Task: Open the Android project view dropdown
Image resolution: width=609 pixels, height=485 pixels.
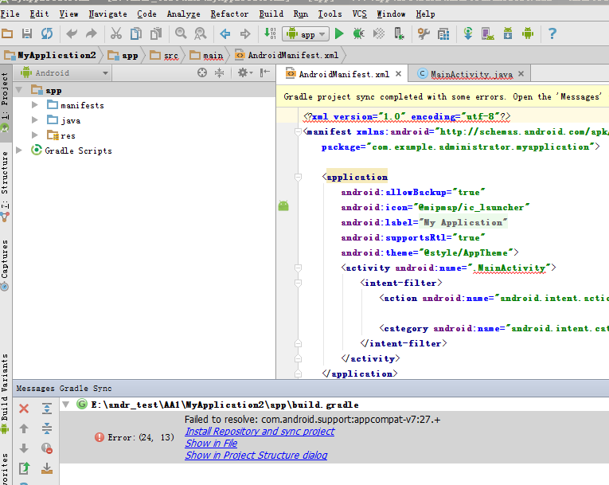Action: point(64,73)
